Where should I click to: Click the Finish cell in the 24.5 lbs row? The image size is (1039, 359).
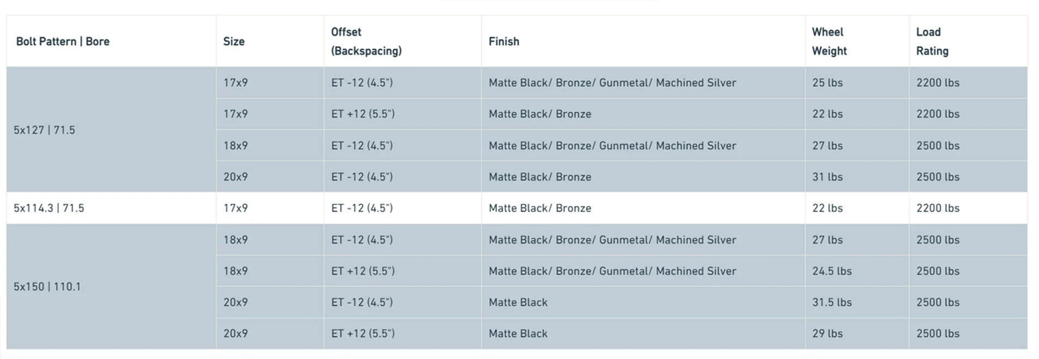pos(612,271)
